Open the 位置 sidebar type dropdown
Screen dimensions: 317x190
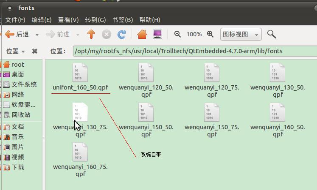(x=15, y=51)
